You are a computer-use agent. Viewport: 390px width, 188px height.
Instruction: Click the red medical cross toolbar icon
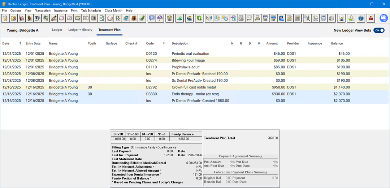click(x=109, y=18)
